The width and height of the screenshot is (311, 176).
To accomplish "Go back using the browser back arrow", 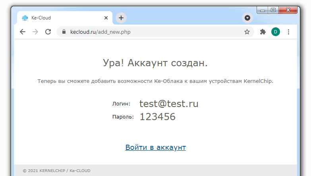I will (x=23, y=32).
